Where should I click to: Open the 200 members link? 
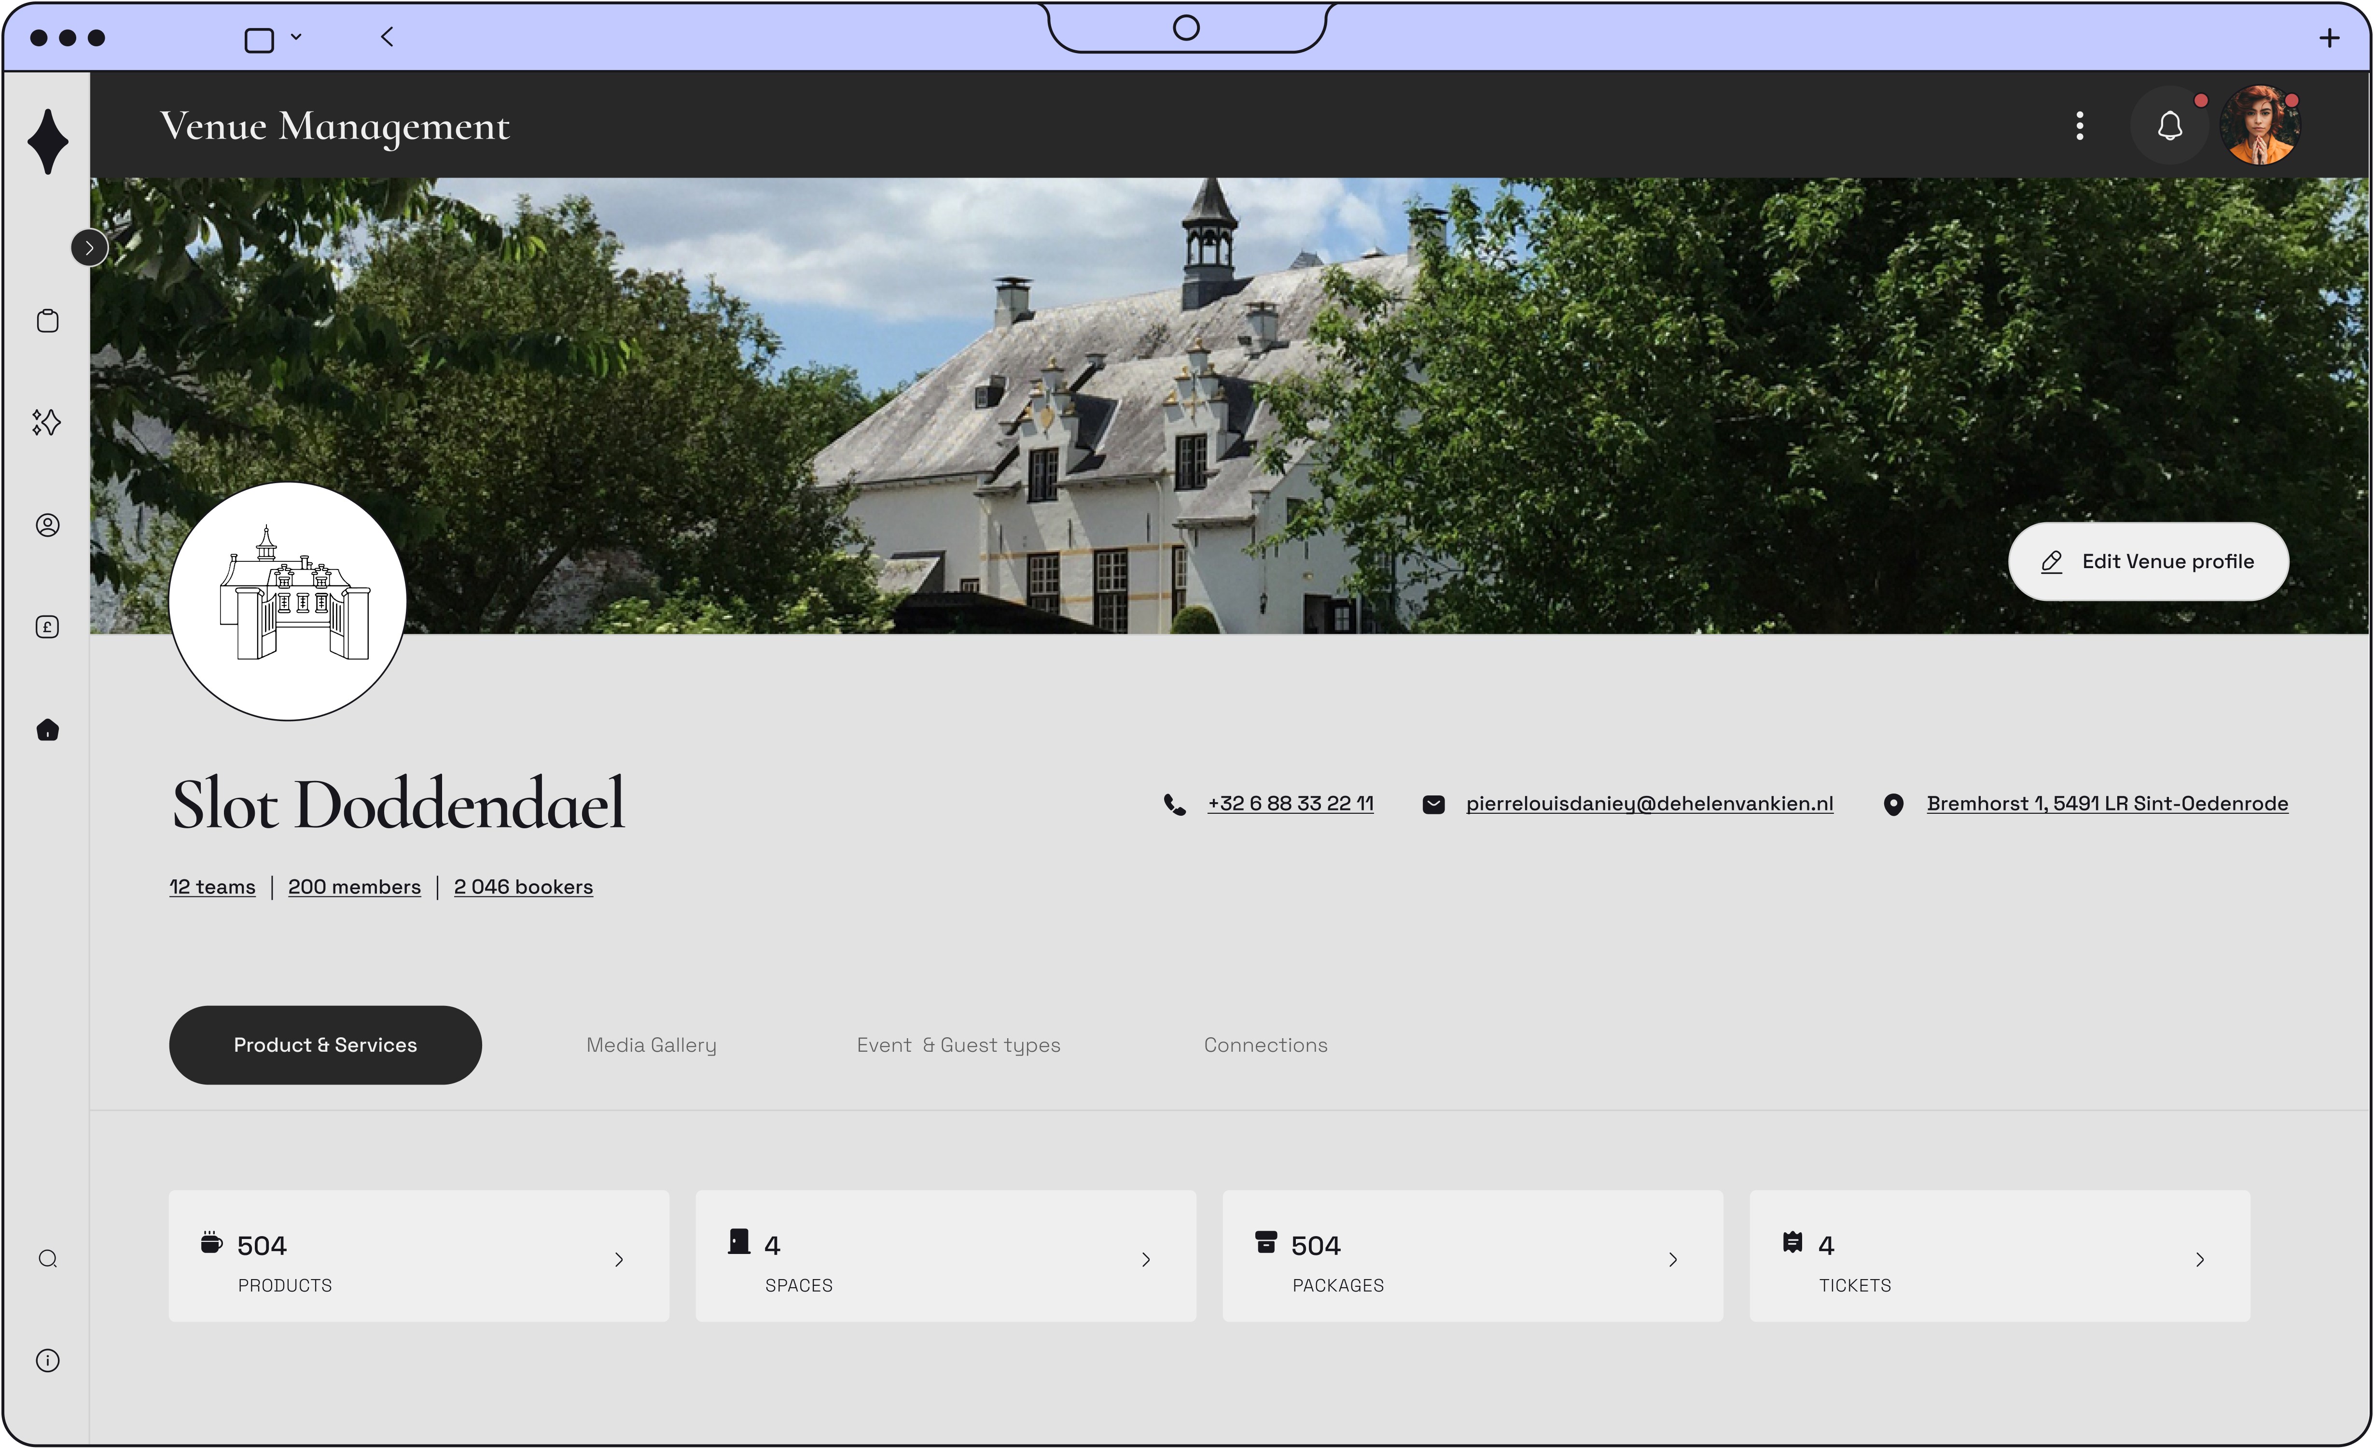[x=354, y=887]
